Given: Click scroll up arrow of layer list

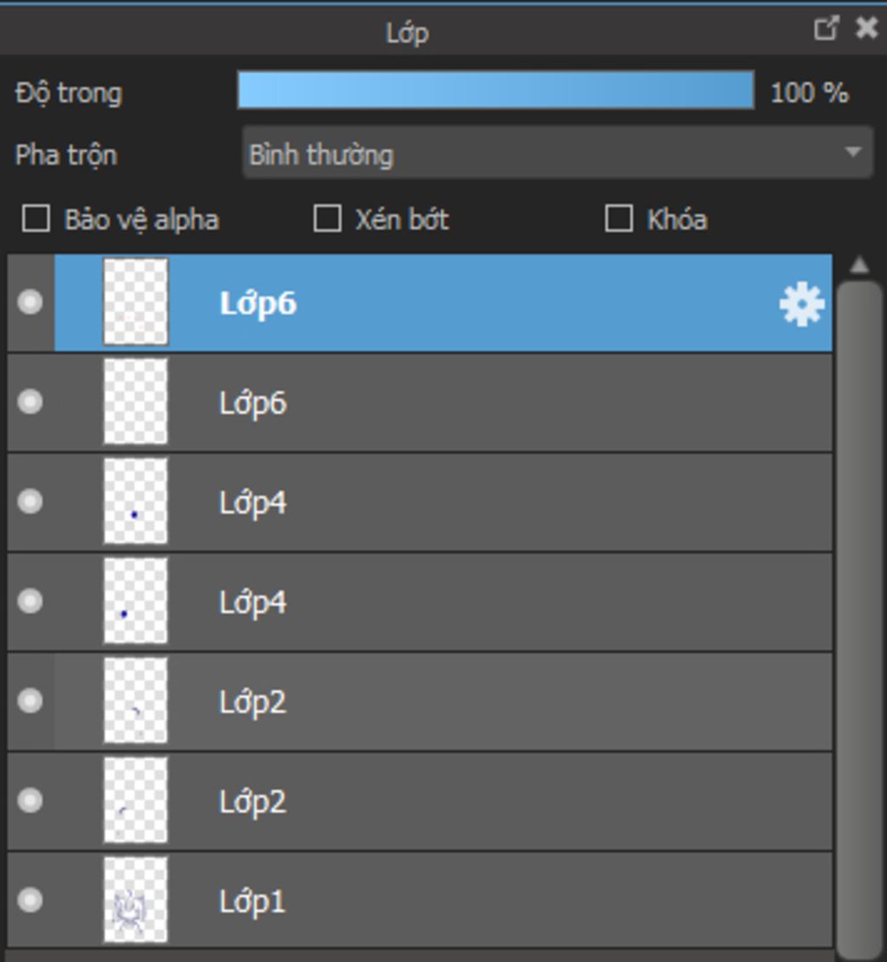Looking at the screenshot, I should point(859,265).
